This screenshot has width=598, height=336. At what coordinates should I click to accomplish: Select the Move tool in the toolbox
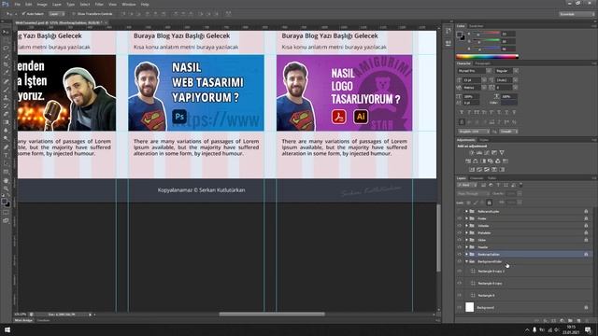[x=6, y=32]
